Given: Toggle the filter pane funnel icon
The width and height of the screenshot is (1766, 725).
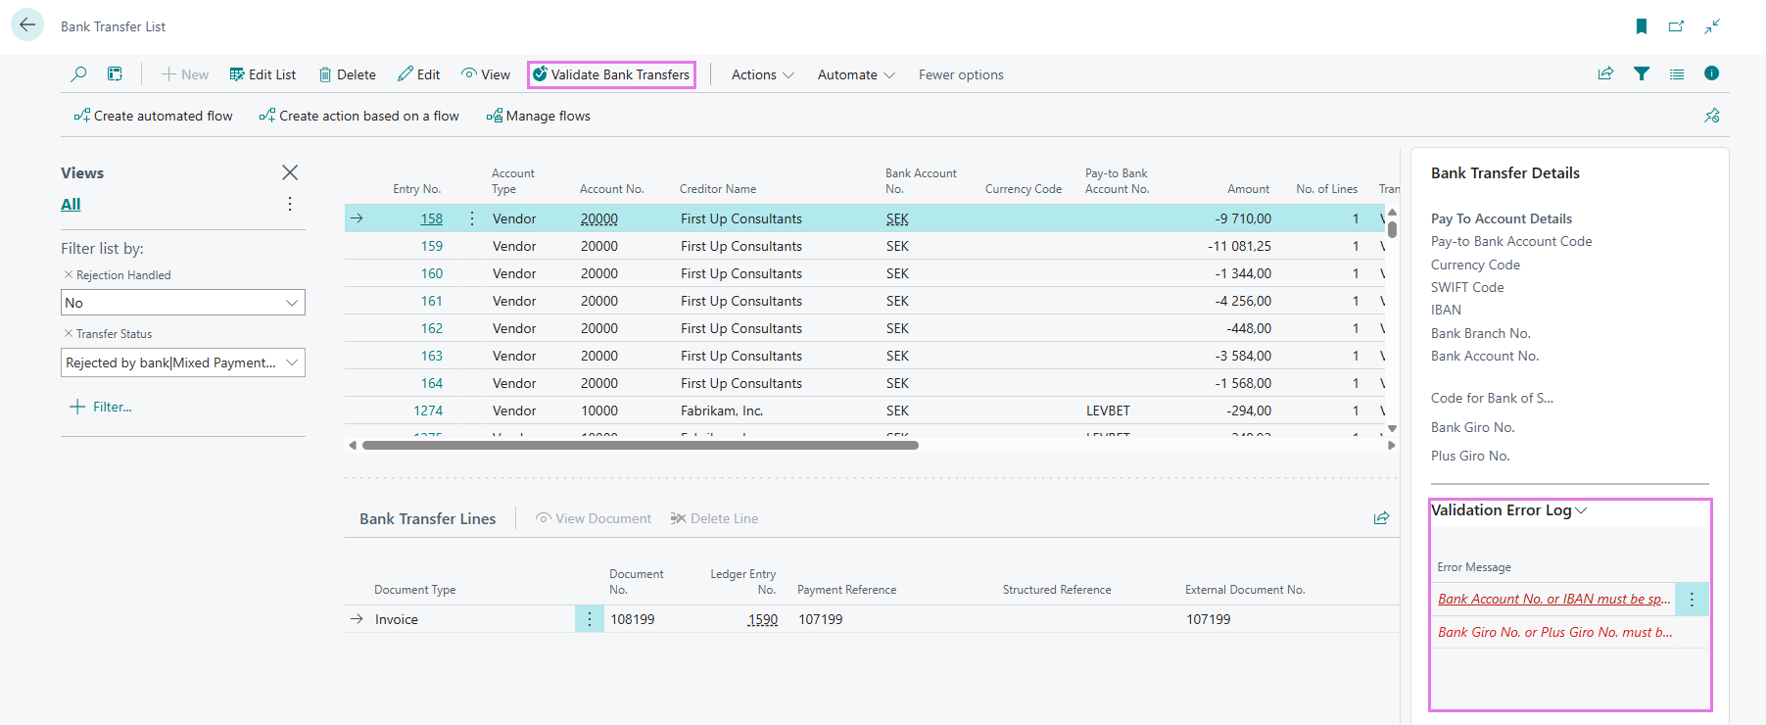Looking at the screenshot, I should pyautogui.click(x=1642, y=73).
